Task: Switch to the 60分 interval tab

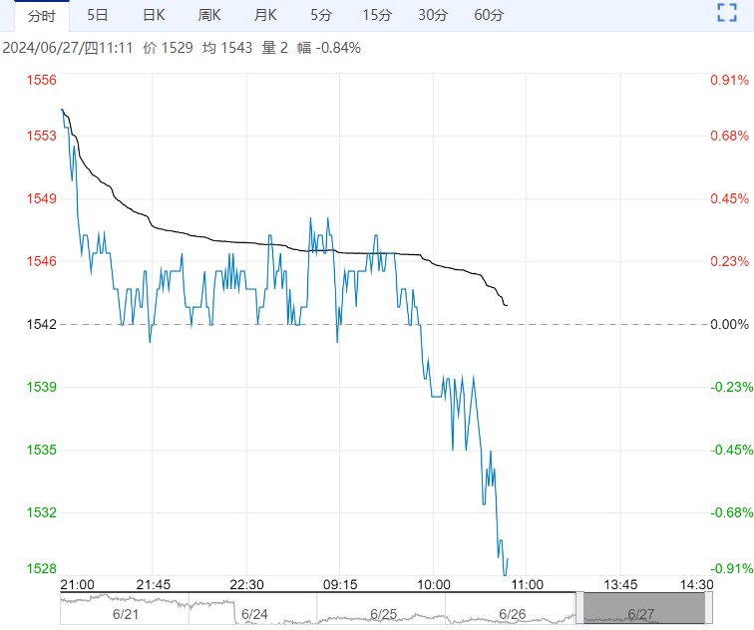Action: (489, 15)
